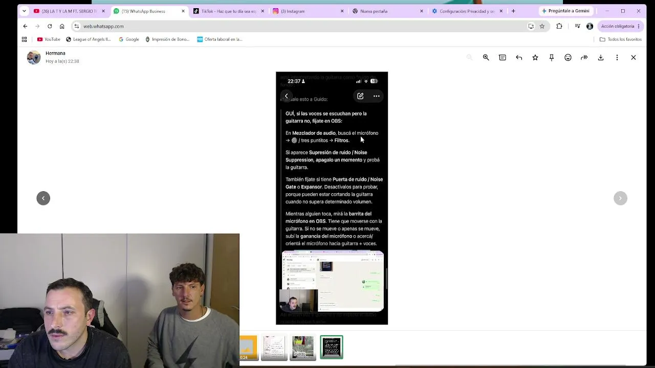This screenshot has height=368, width=655.
Task: Close the Configuración tab
Action: pos(501,11)
